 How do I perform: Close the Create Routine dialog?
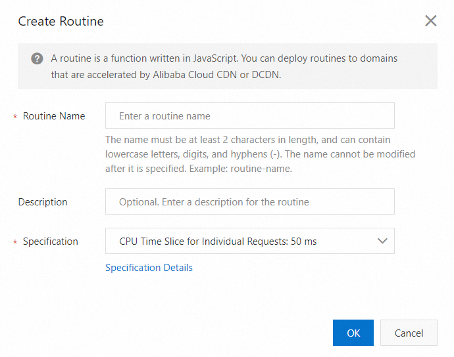[x=431, y=21]
